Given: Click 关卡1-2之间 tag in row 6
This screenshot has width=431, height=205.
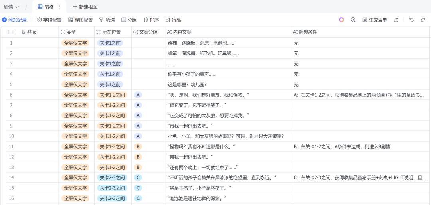Looking at the screenshot, I should [x=112, y=95].
